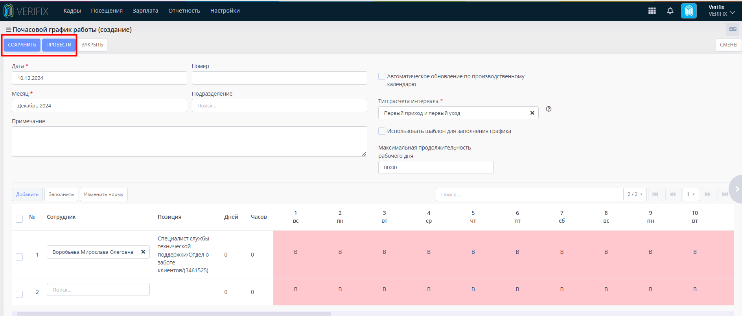Open the Посещения menu
The image size is (742, 316).
[107, 11]
